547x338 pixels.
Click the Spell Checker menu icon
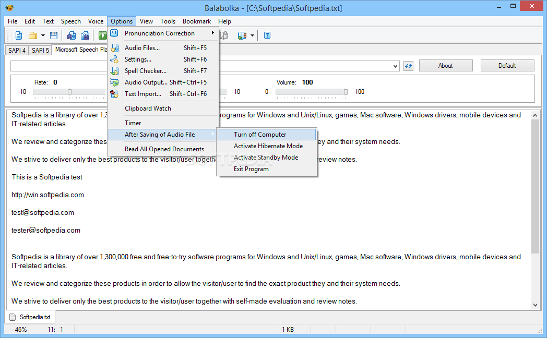(114, 71)
